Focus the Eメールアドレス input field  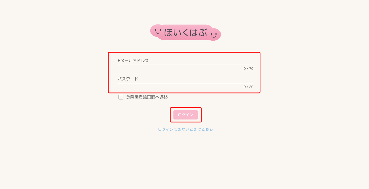[185, 61]
